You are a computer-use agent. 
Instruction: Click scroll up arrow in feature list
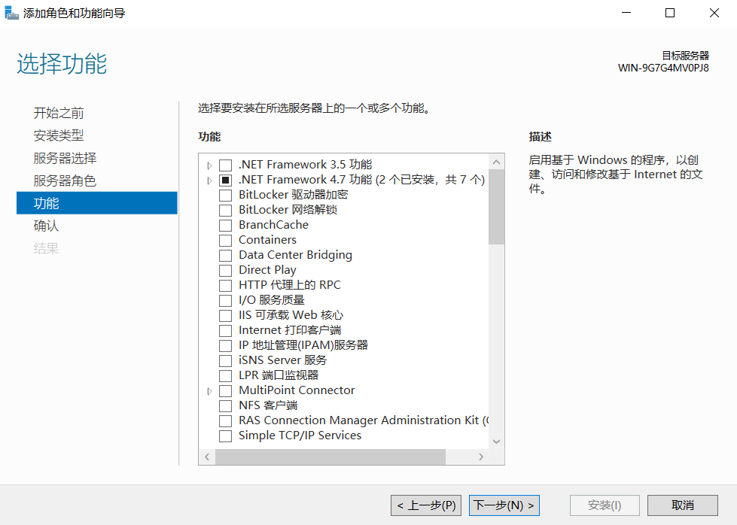point(496,162)
